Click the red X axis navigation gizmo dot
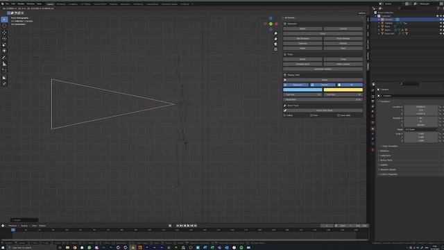This screenshot has height=250, width=444. click(276, 24)
